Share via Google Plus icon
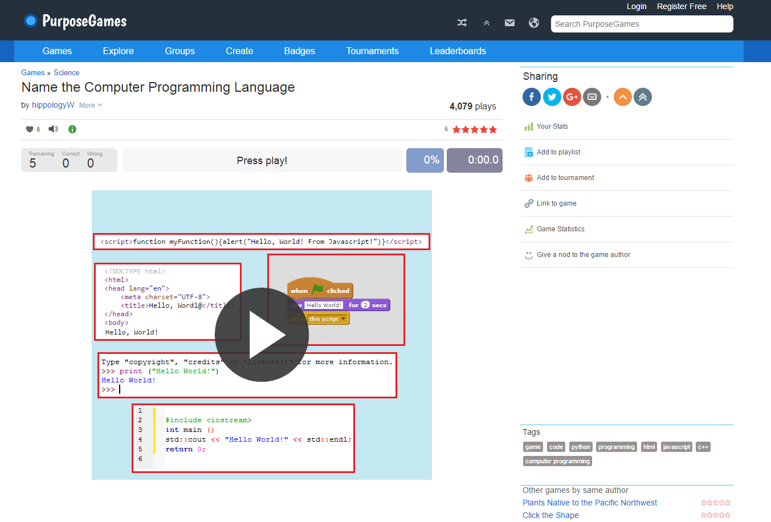The width and height of the screenshot is (771, 522). click(x=572, y=97)
